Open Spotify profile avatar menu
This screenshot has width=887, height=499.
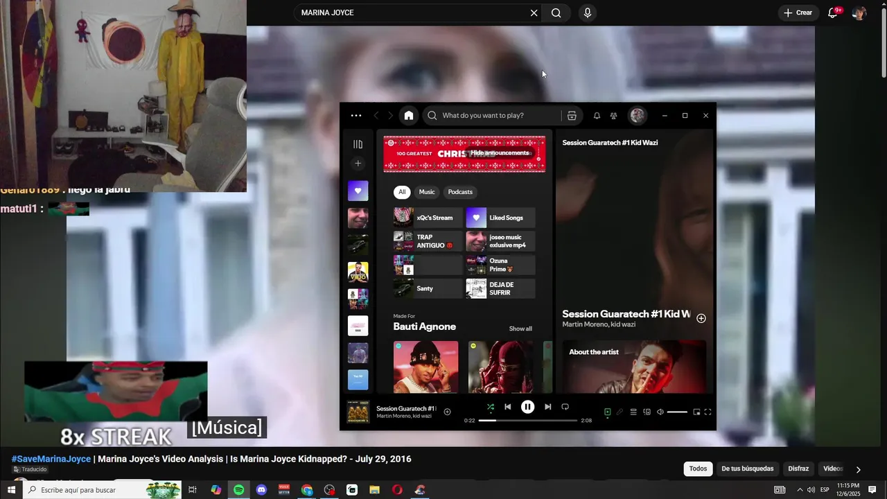(x=638, y=116)
